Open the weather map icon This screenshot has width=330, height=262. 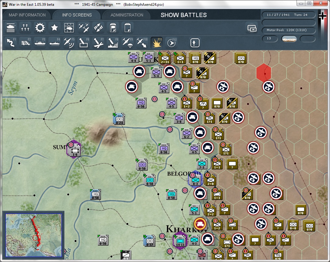coord(69,28)
